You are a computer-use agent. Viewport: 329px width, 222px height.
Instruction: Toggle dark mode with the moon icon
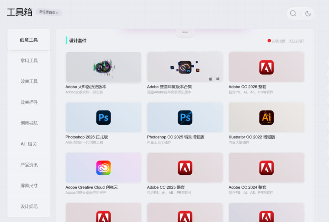tap(308, 13)
